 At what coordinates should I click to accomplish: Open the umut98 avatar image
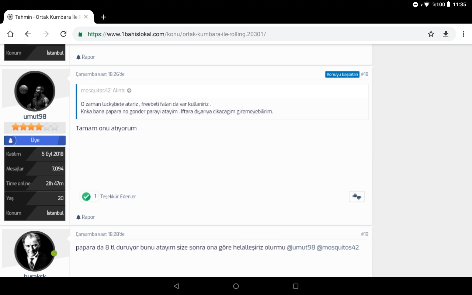35,91
